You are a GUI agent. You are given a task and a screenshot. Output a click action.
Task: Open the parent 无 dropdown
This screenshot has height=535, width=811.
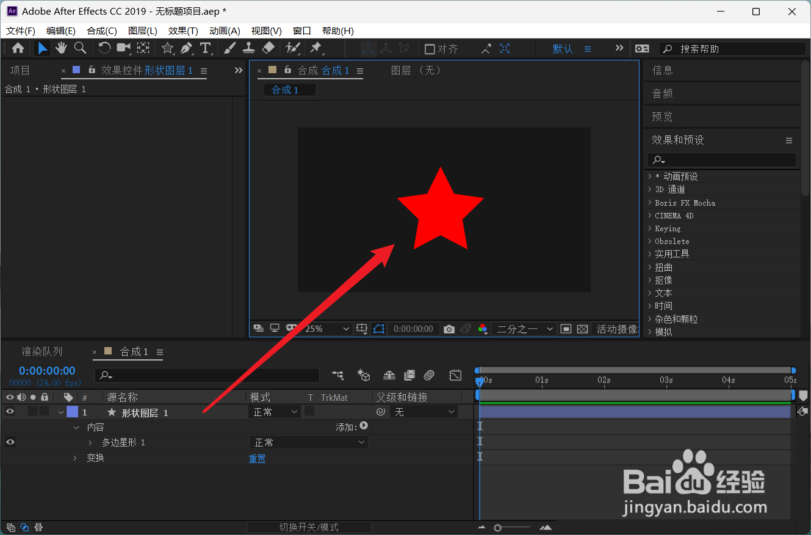[x=424, y=412]
